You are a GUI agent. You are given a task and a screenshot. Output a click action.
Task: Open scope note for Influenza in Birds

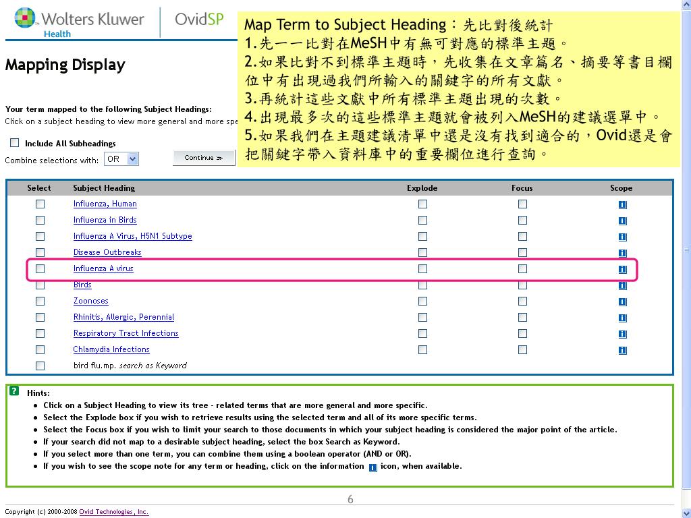pos(622,221)
